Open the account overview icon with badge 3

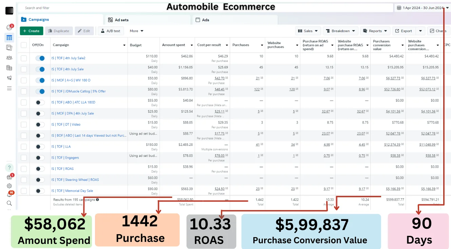pyautogui.click(x=9, y=27)
